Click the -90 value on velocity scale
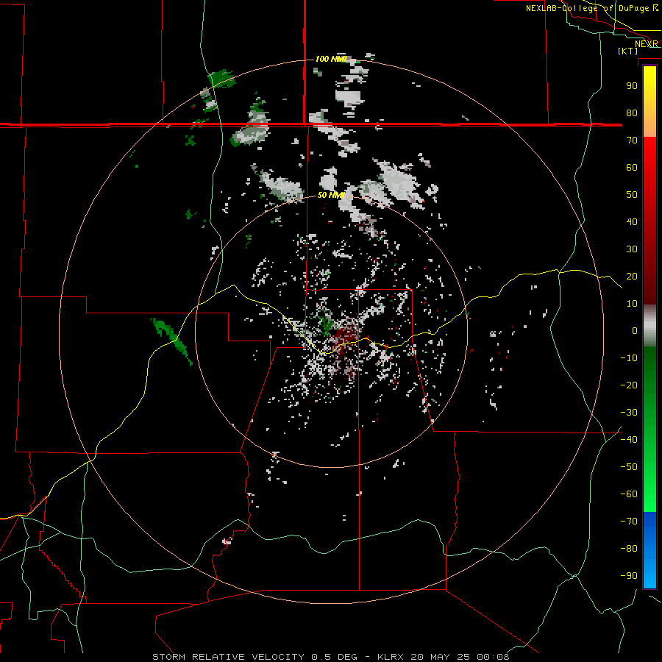This screenshot has height=662, width=662. click(629, 576)
